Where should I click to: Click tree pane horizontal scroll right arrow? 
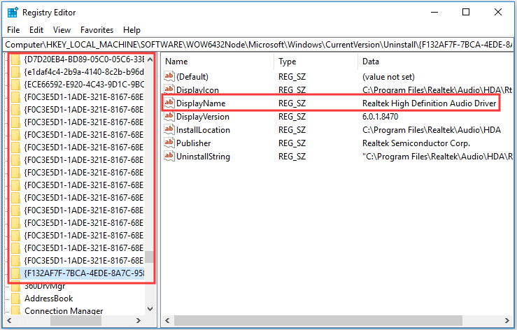(x=138, y=320)
